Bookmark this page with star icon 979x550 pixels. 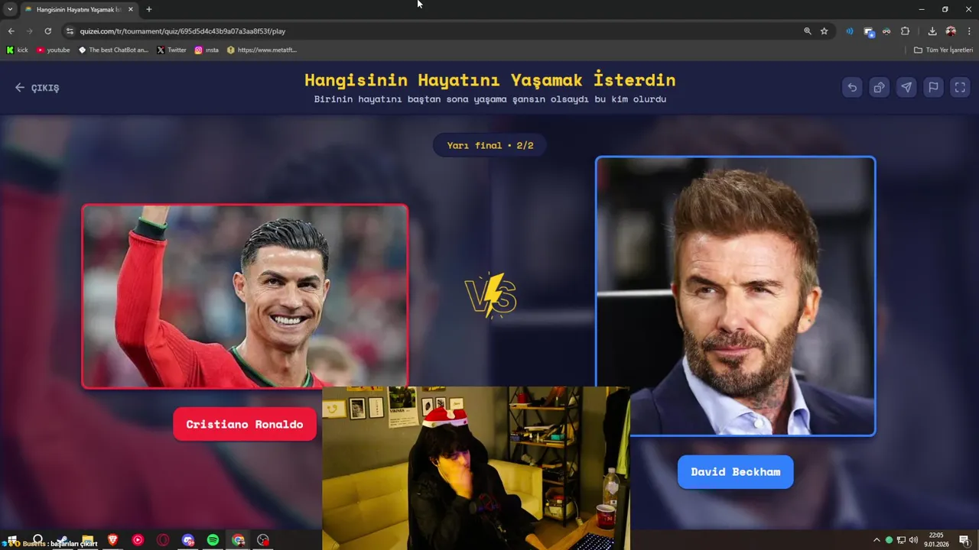pos(824,31)
